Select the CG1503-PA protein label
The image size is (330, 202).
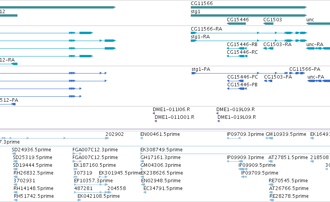(278, 77)
